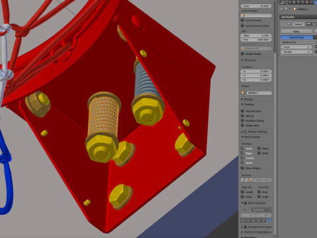The width and height of the screenshot is (317, 238).
Task: Disable the Faces overlay checkbox
Action: tap(242, 148)
